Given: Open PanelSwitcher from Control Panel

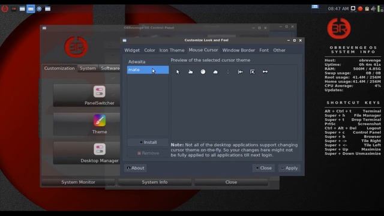Looking at the screenshot, I should (x=87, y=95).
